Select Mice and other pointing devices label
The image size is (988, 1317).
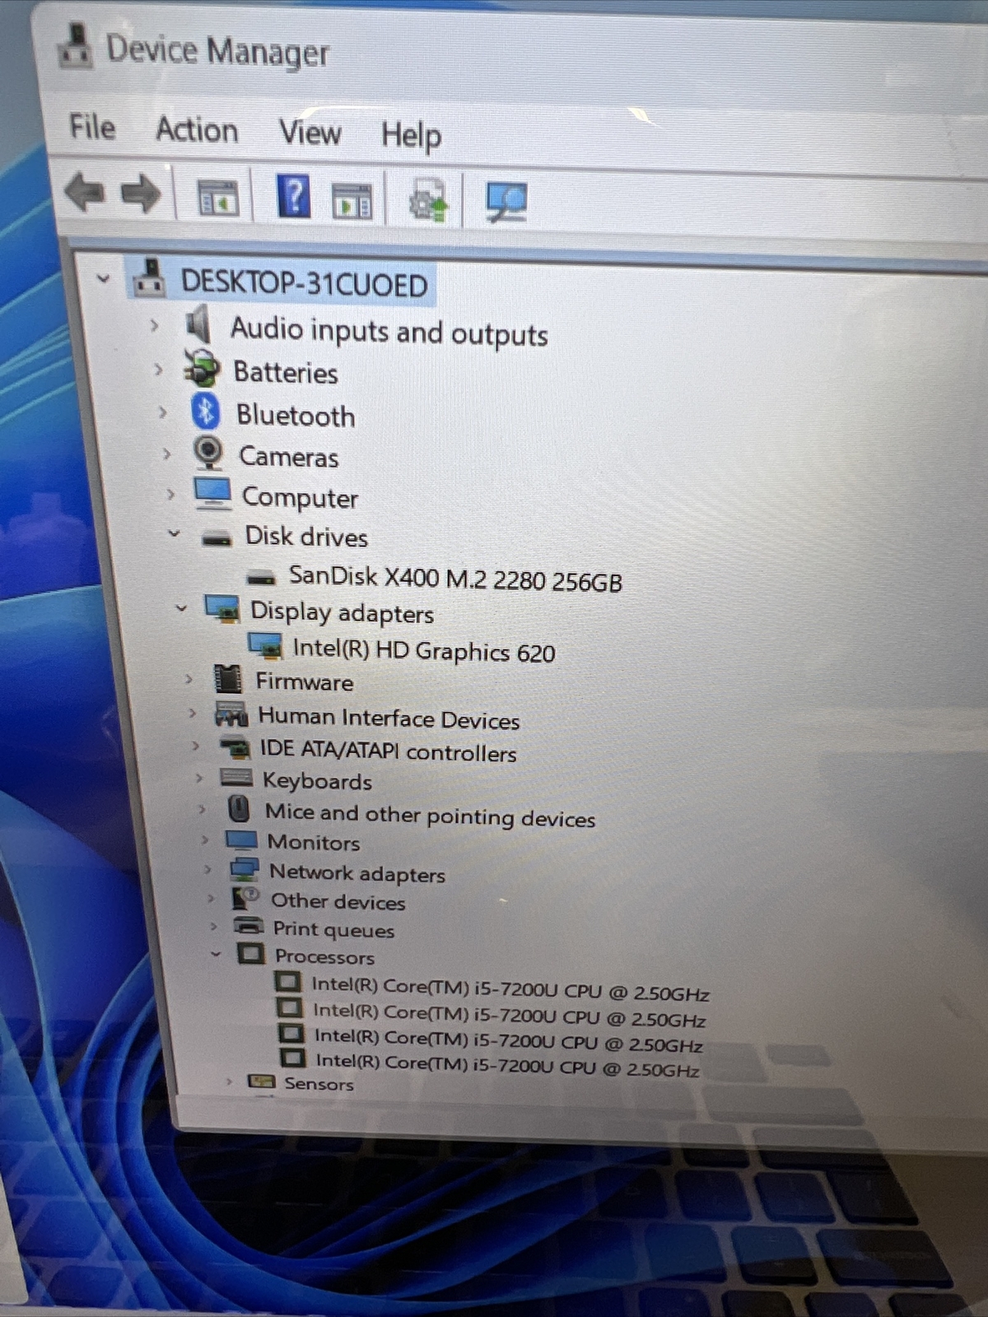pos(430,815)
